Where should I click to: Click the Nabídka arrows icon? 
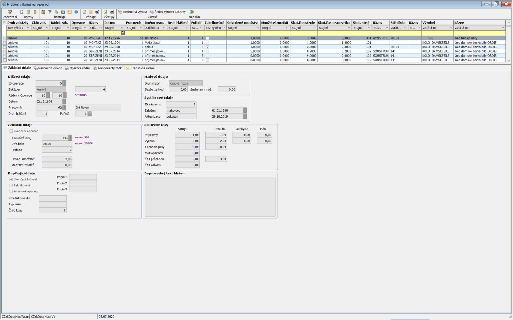[x=192, y=12]
